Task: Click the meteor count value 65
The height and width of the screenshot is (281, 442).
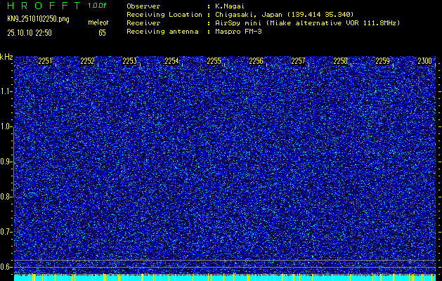Action: [x=103, y=32]
